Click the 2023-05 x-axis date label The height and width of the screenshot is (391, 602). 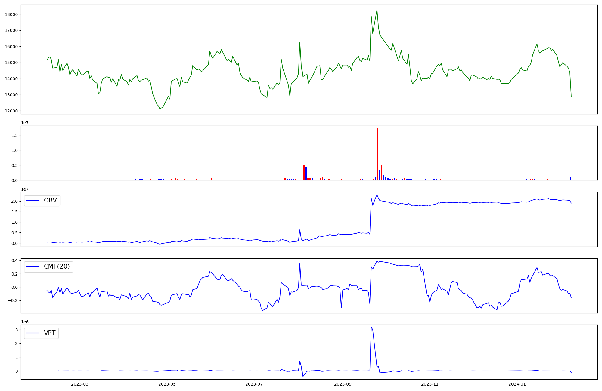point(167,384)
